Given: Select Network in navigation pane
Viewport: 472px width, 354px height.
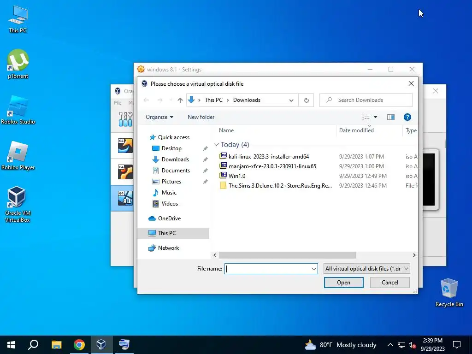Looking at the screenshot, I should [168, 248].
